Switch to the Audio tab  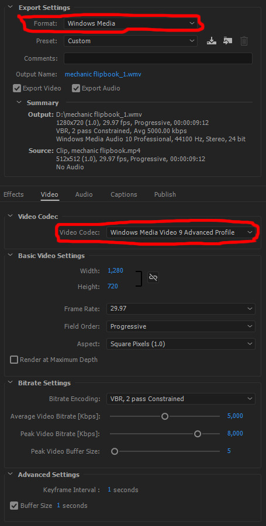(x=84, y=194)
